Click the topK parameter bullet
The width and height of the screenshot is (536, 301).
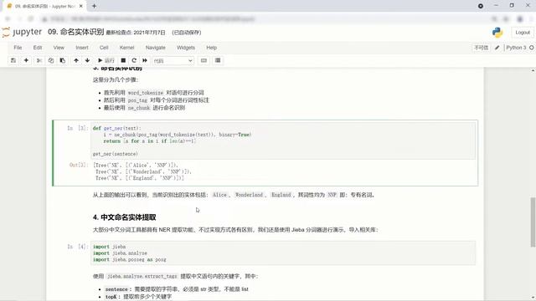pos(138,297)
